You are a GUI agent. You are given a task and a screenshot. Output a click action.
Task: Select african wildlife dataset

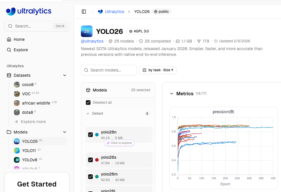click(36, 103)
